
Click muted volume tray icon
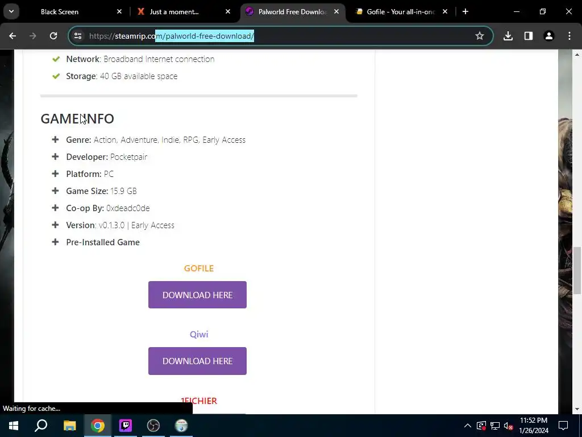click(508, 426)
